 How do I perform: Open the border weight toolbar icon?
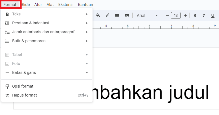(x=117, y=16)
